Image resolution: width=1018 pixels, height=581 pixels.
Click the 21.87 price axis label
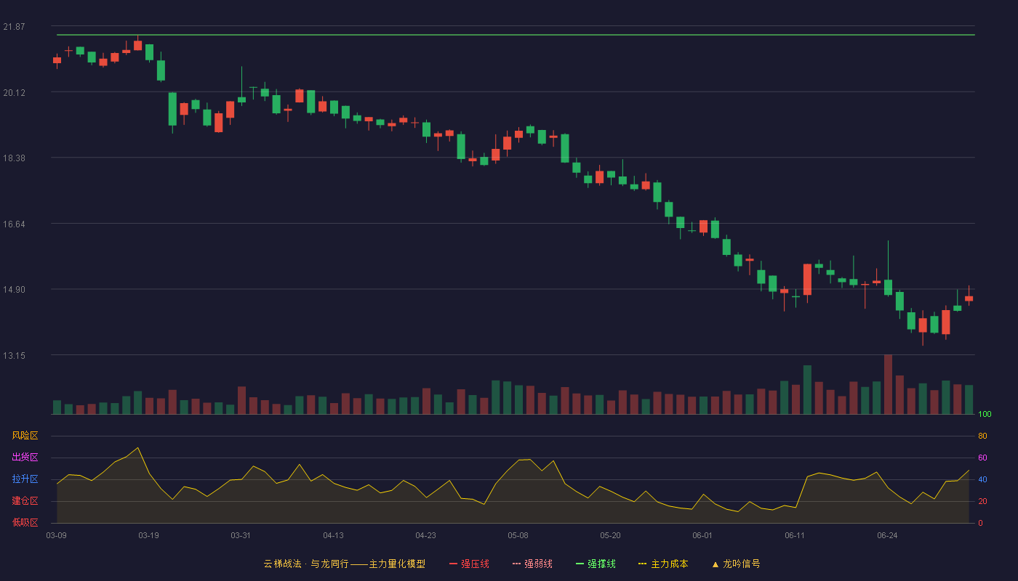click(x=14, y=27)
